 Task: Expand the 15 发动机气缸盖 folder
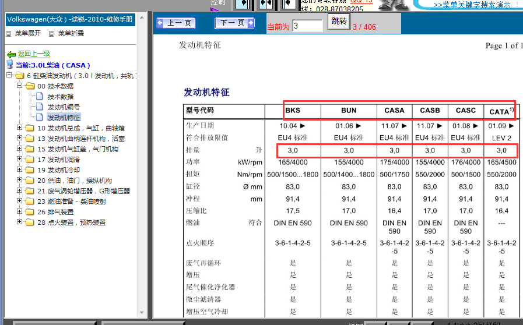coord(19,149)
